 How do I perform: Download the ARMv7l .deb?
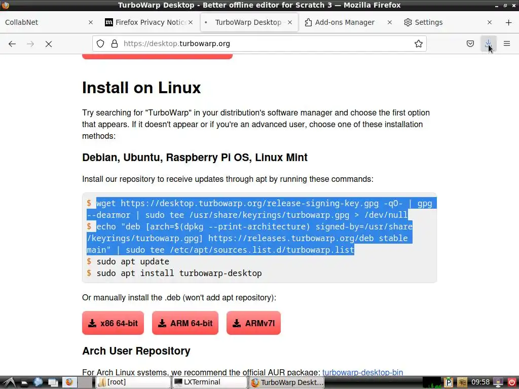coord(253,323)
